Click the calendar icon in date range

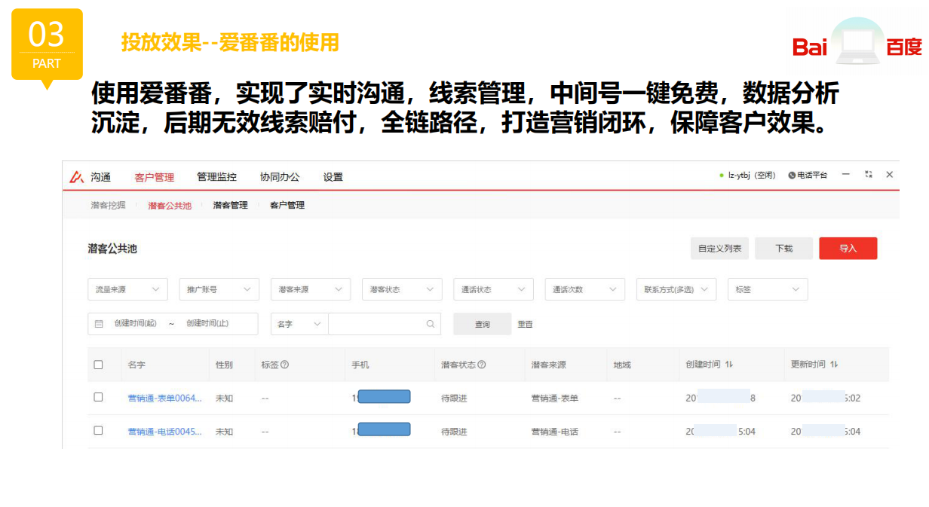tap(99, 324)
